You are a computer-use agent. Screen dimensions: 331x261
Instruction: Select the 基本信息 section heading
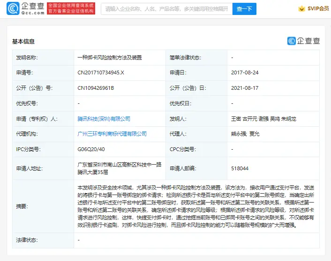tap(23, 42)
